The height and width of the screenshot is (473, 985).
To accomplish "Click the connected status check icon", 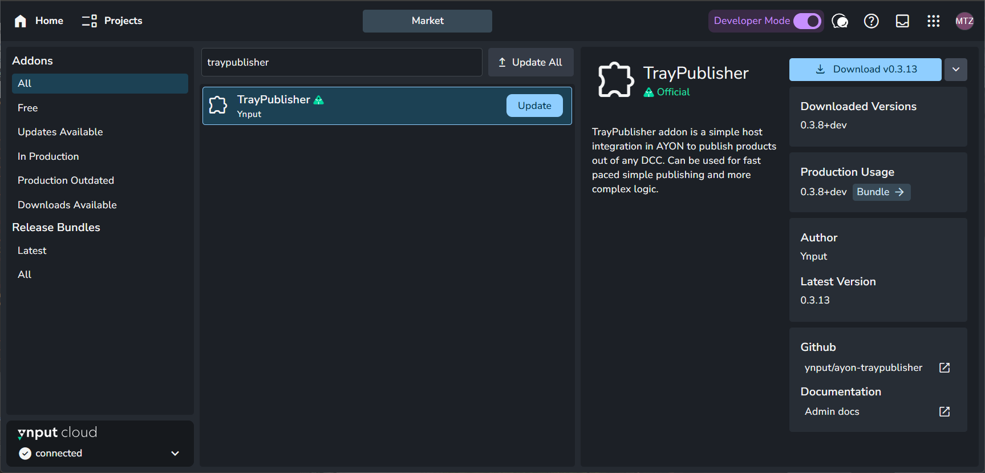I will [x=25, y=454].
